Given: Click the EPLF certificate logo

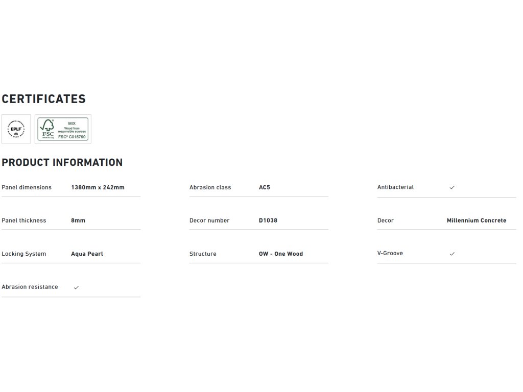Looking at the screenshot, I should (16, 129).
